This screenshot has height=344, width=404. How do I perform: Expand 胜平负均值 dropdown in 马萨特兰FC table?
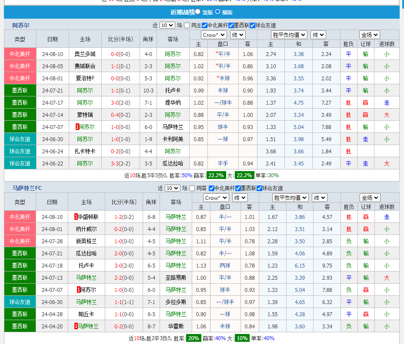click(x=284, y=198)
